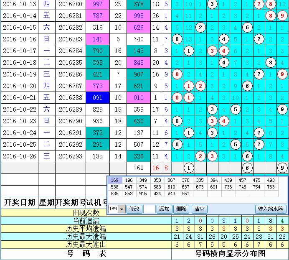Click circled 6 in the gray prediction row
This screenshot has width=289, height=260.
tap(247, 168)
